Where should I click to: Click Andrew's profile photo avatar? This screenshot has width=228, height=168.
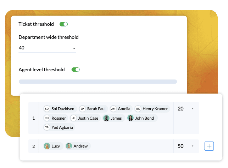pos(69,146)
